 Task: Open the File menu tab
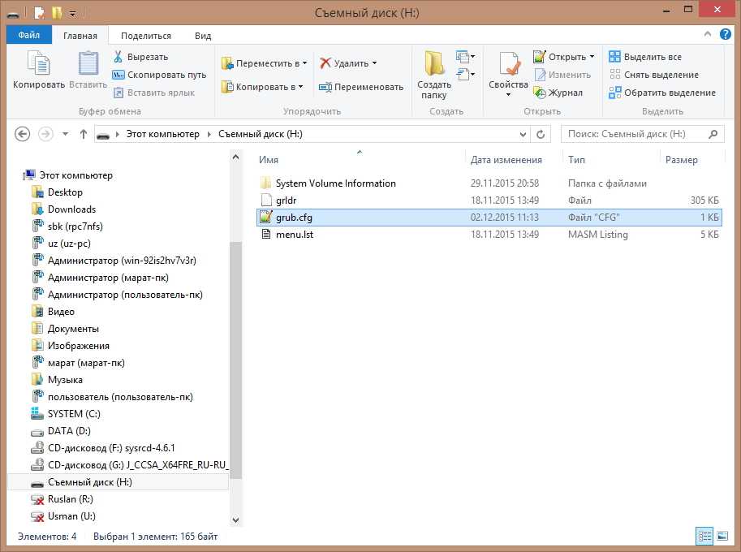(x=29, y=36)
